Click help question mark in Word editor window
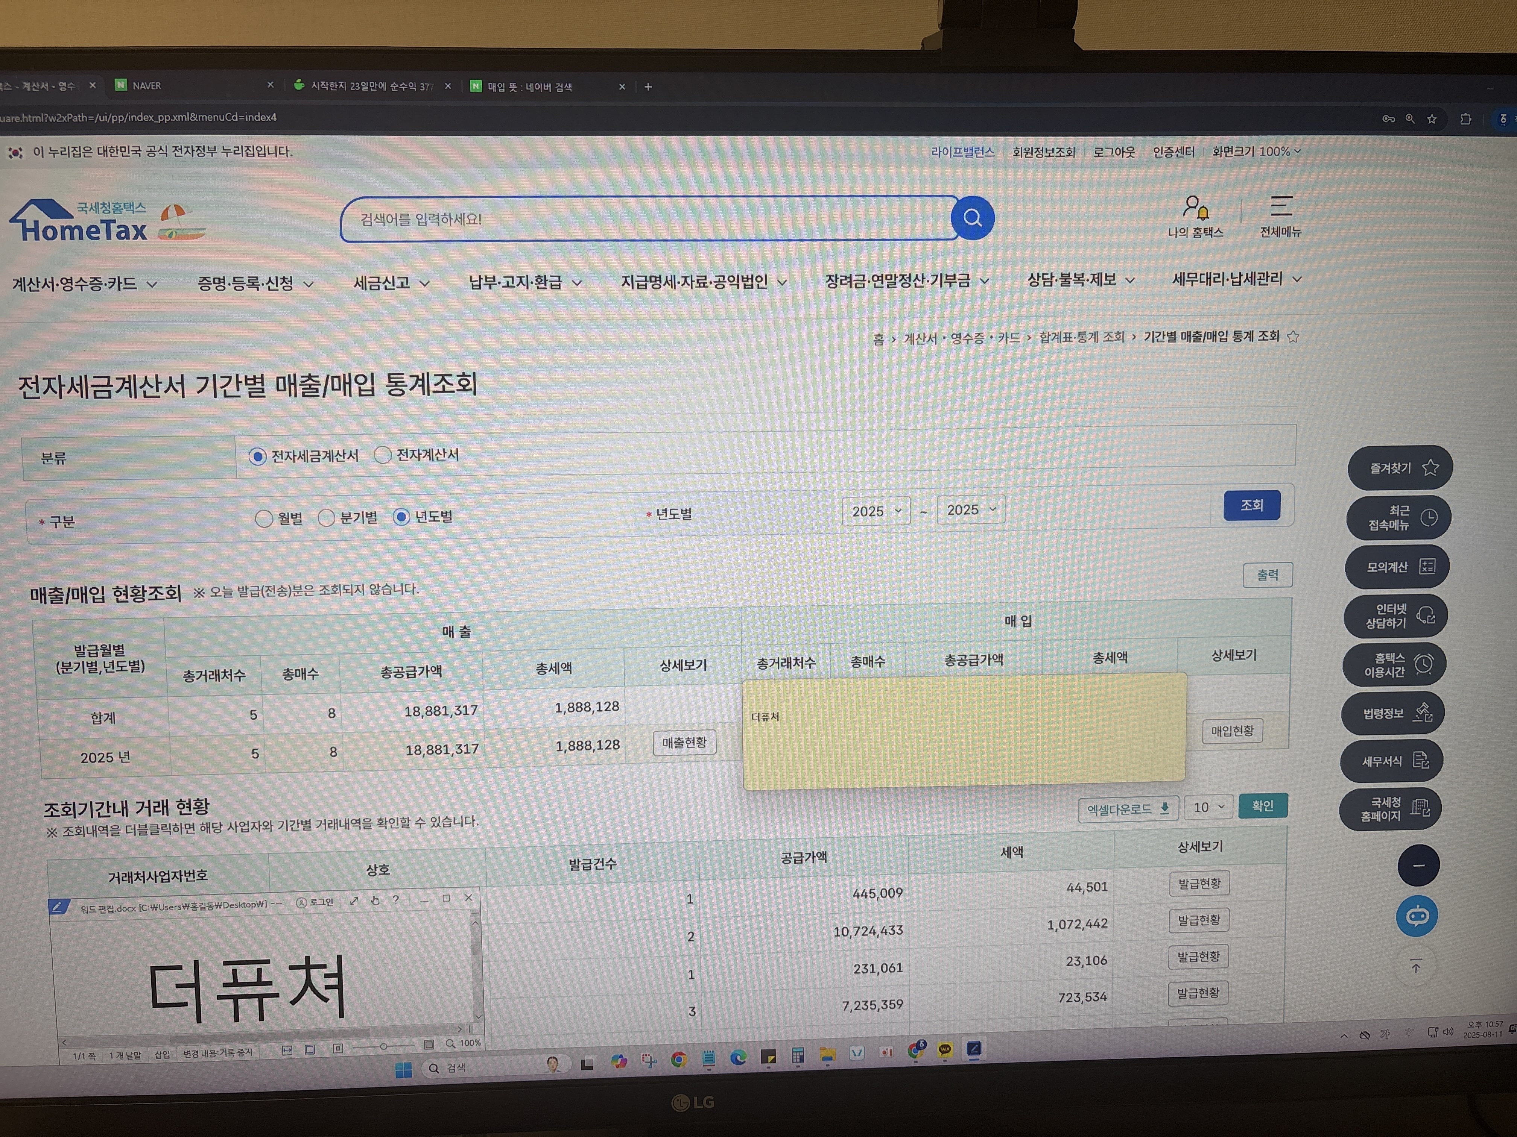 click(396, 900)
